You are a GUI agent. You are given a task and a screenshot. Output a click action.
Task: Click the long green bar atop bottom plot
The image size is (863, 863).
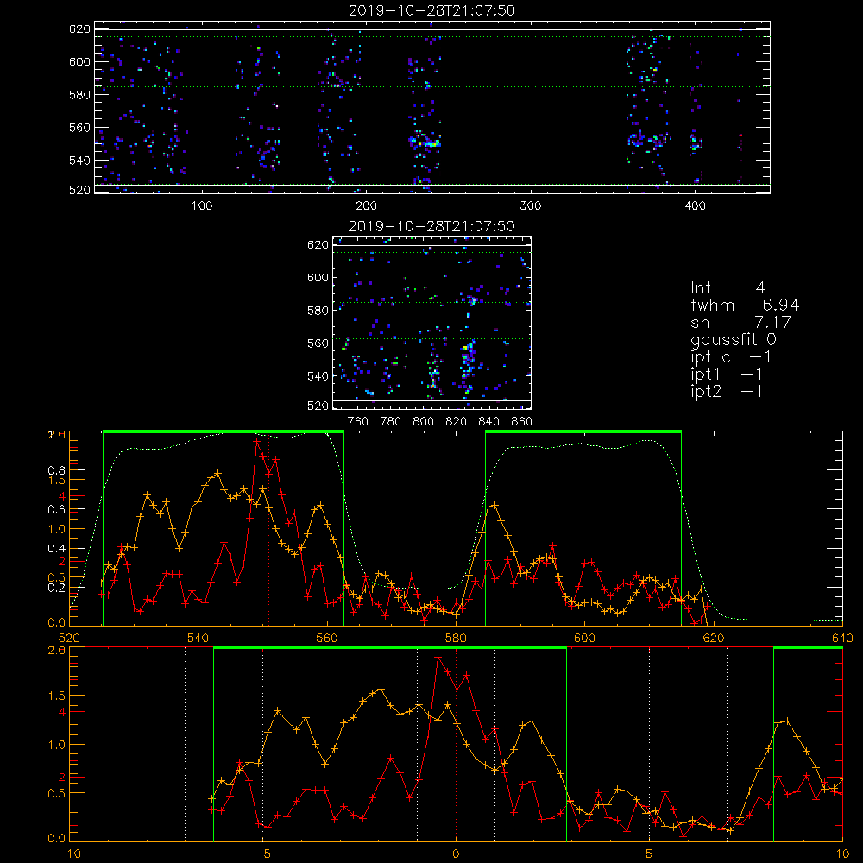click(390, 648)
